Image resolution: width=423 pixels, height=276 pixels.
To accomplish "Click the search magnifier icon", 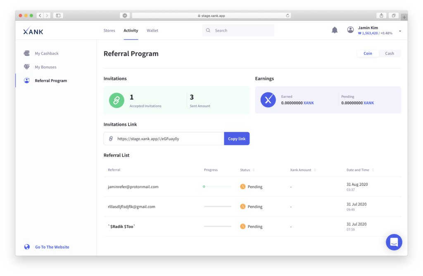I will tap(208, 30).
